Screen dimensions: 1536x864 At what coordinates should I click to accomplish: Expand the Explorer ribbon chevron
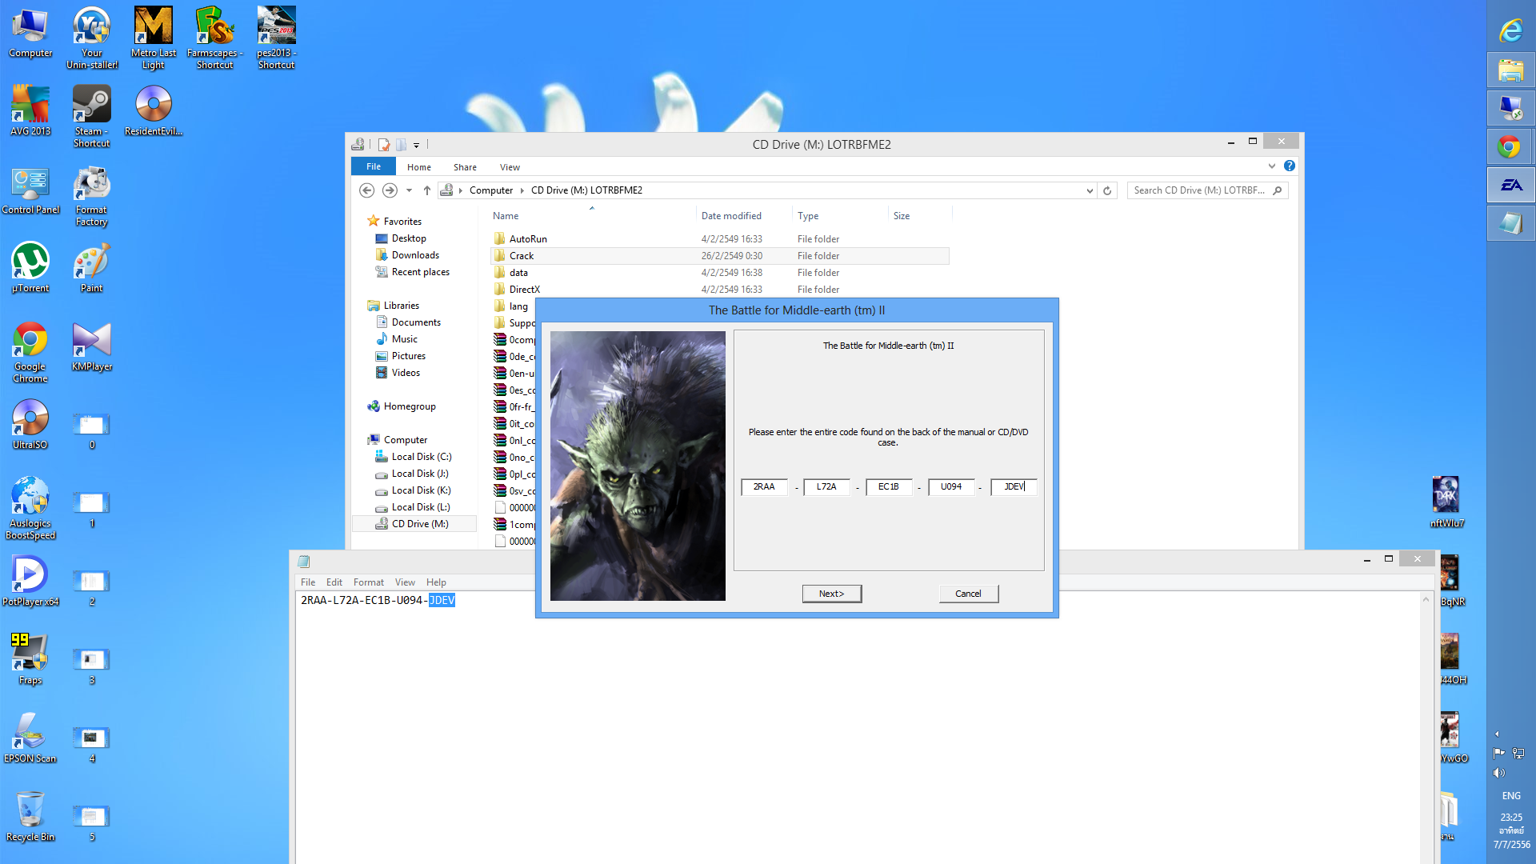pyautogui.click(x=1272, y=166)
